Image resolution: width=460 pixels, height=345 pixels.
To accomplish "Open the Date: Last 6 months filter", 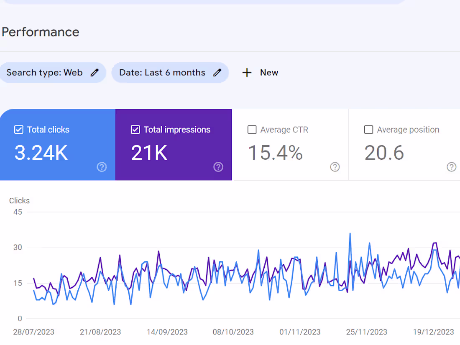I will click(x=162, y=73).
